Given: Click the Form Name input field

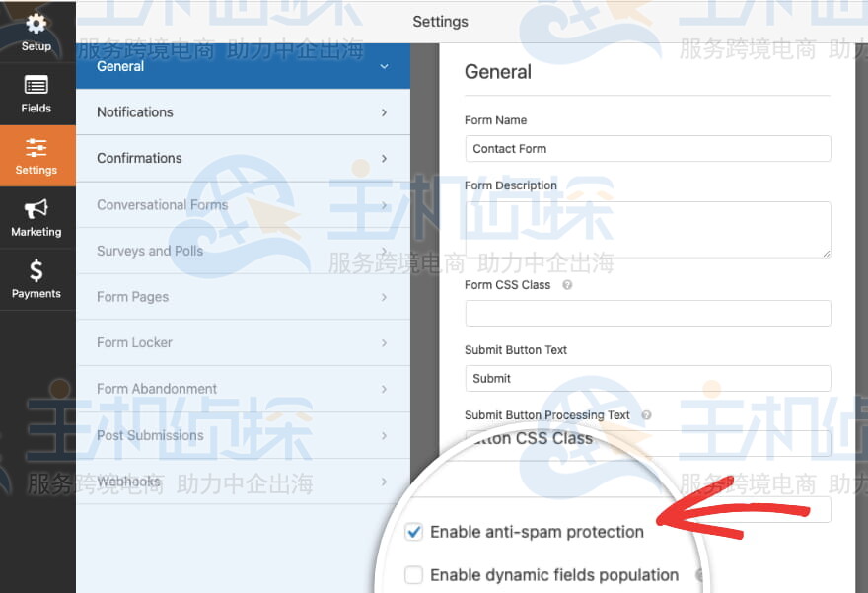Looking at the screenshot, I should click(x=648, y=149).
